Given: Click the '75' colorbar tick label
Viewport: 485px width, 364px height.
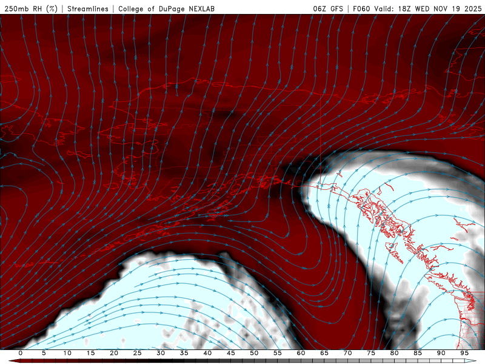Looking at the screenshot, I should click(371, 353).
